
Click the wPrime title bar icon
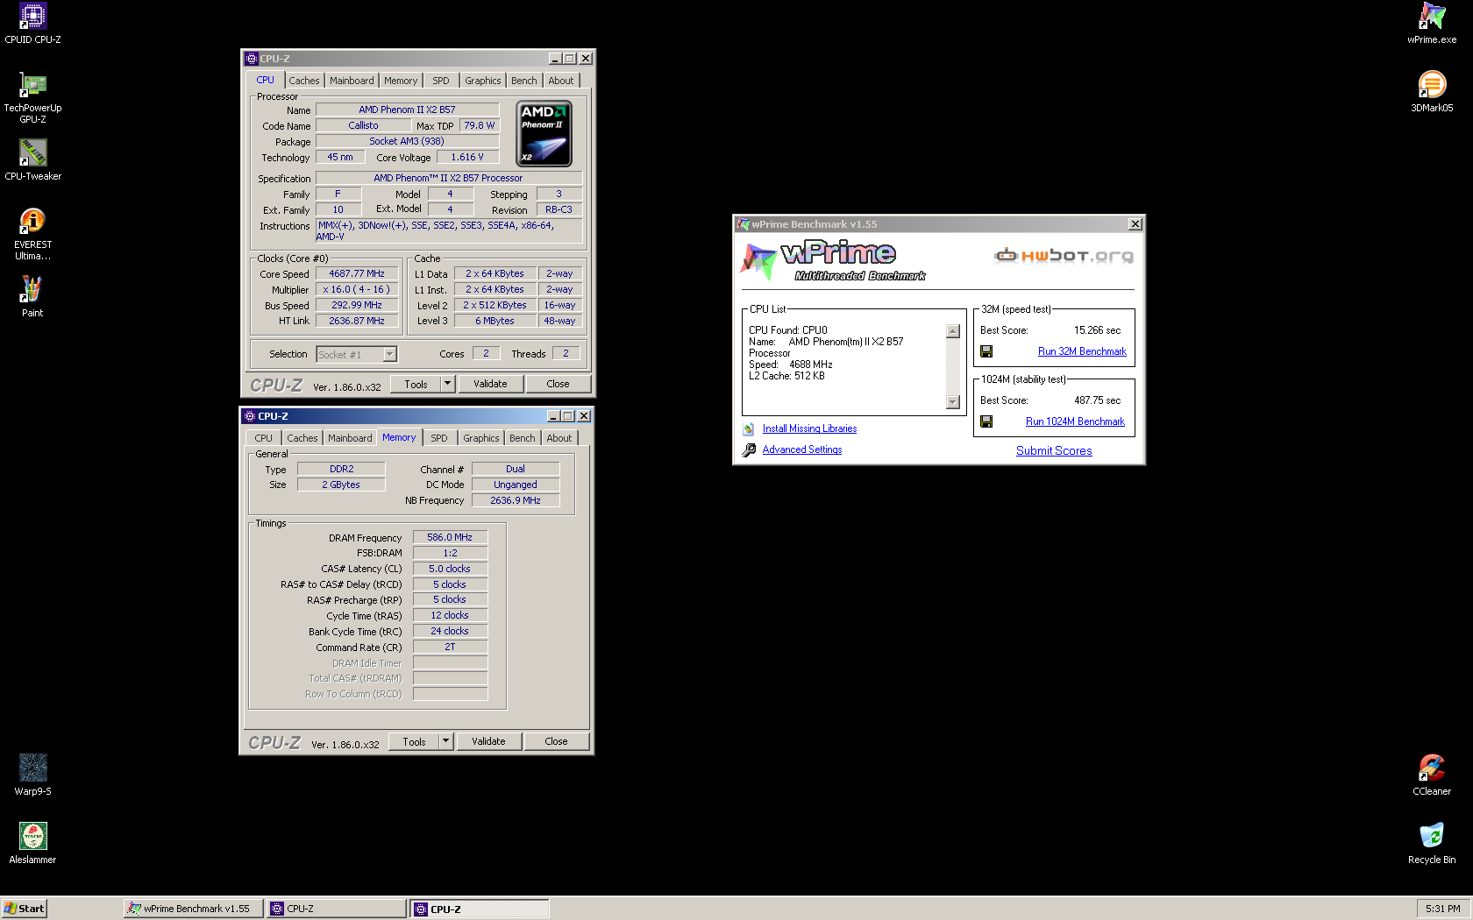[x=744, y=224]
